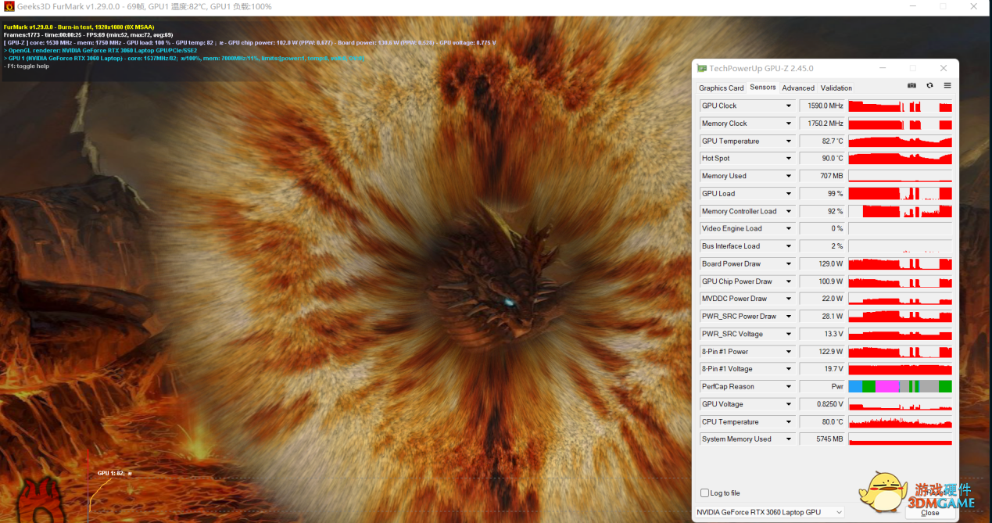Open the NVIDIA GeForce RTX 3060 Laptop GPU selector

pos(770,512)
